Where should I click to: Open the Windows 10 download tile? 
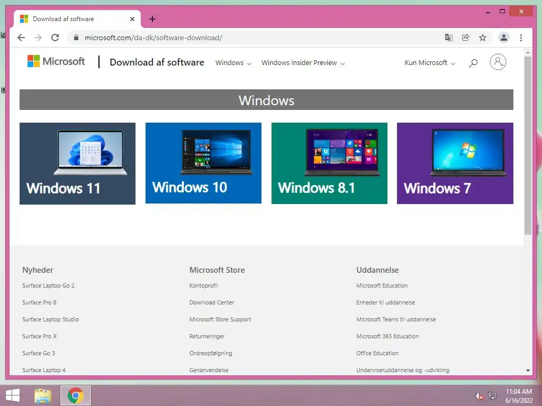click(203, 163)
